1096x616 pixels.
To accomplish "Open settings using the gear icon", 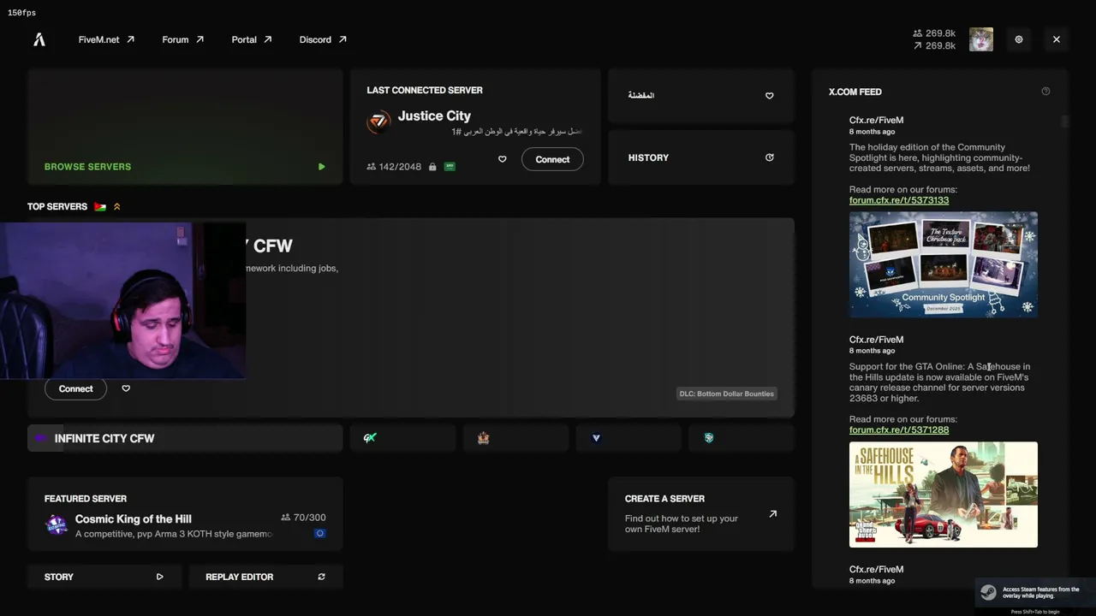I will pos(1019,39).
